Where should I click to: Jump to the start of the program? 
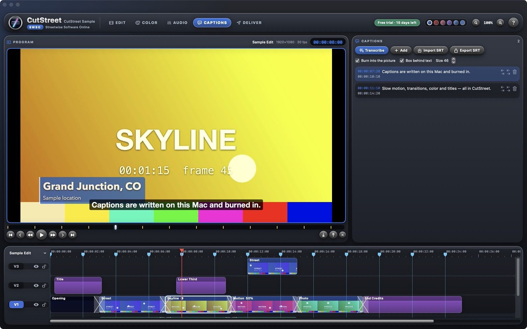coord(11,235)
